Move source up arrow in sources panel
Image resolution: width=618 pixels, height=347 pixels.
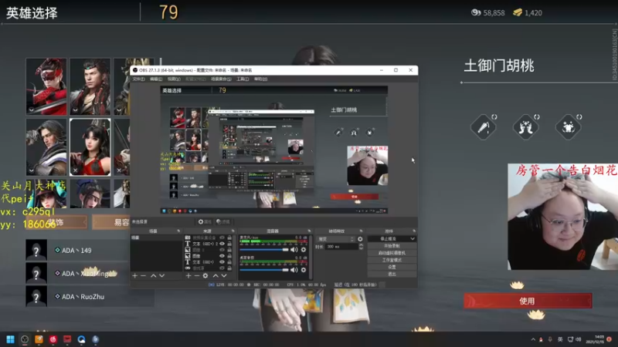tap(216, 276)
